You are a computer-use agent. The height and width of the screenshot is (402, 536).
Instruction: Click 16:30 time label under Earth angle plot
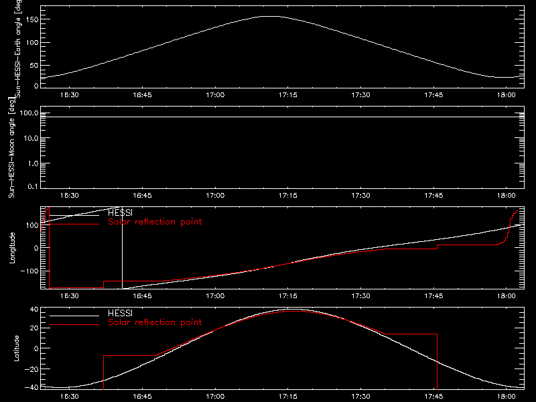(x=70, y=95)
